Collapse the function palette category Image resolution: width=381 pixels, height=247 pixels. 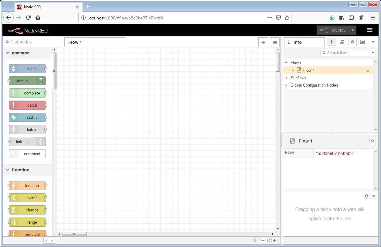8,170
